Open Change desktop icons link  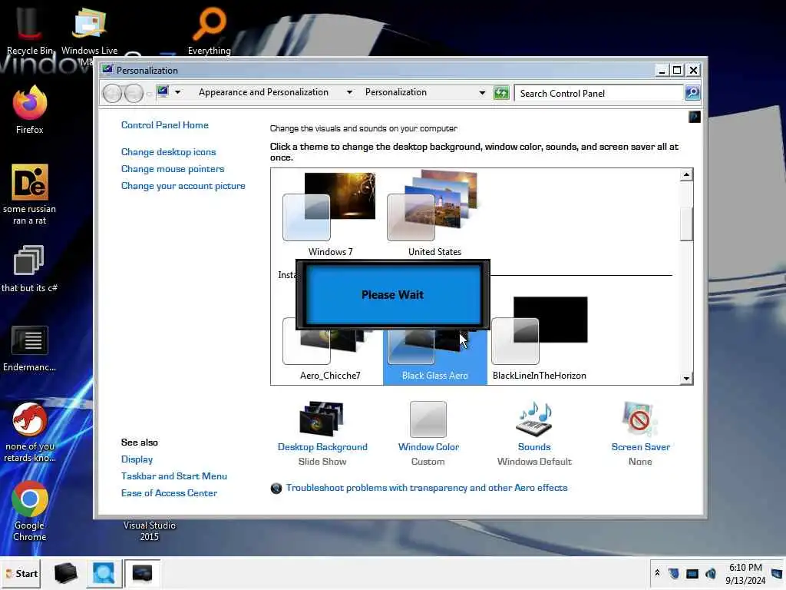(168, 152)
